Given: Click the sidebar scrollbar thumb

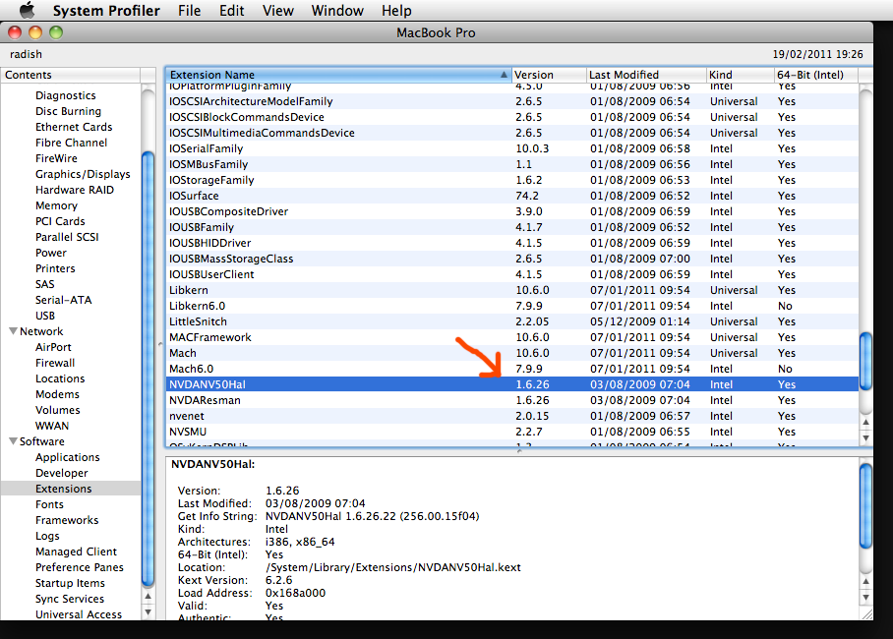Looking at the screenshot, I should (x=148, y=369).
